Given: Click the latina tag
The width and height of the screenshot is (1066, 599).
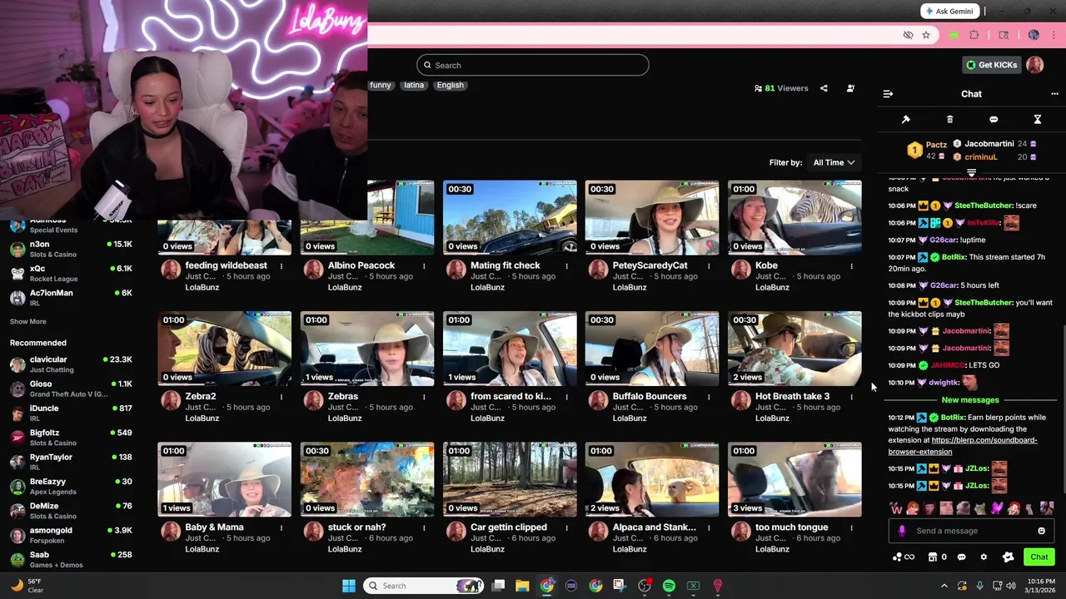Looking at the screenshot, I should click(x=414, y=85).
